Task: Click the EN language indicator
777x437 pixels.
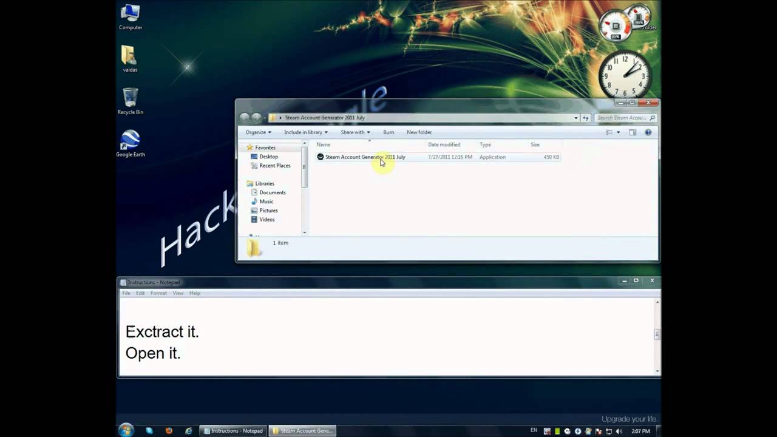Action: pyautogui.click(x=534, y=430)
